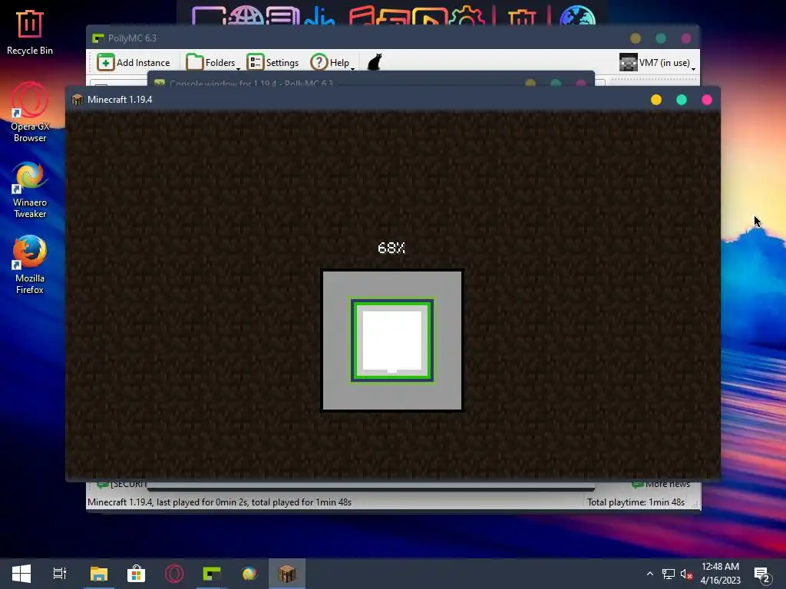Click the trash bin icon in top dock
Viewport: 786px width, 589px height.
pos(522,17)
